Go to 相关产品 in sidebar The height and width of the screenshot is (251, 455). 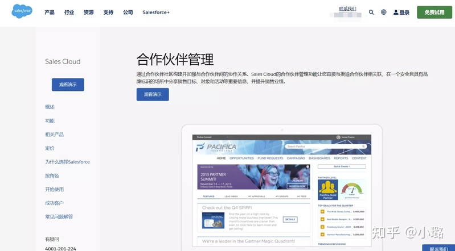54,135
